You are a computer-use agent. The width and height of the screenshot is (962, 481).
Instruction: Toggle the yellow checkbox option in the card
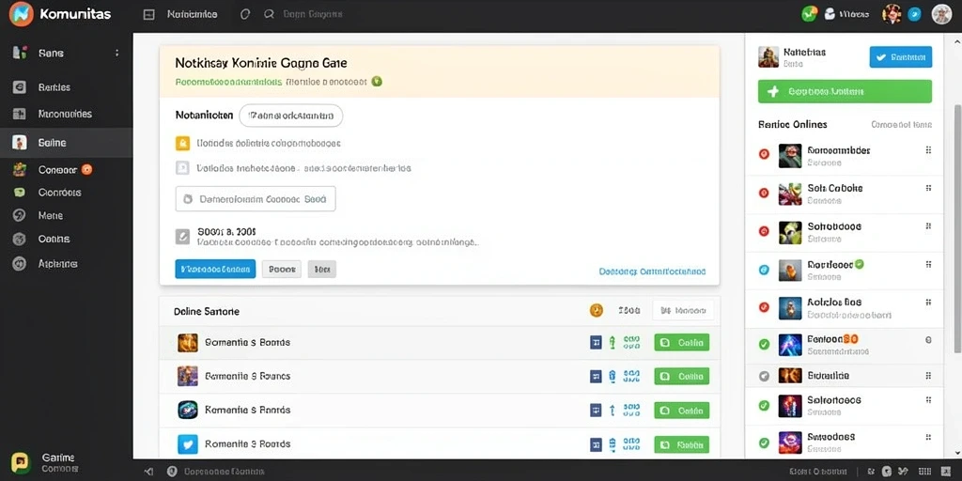click(x=182, y=144)
